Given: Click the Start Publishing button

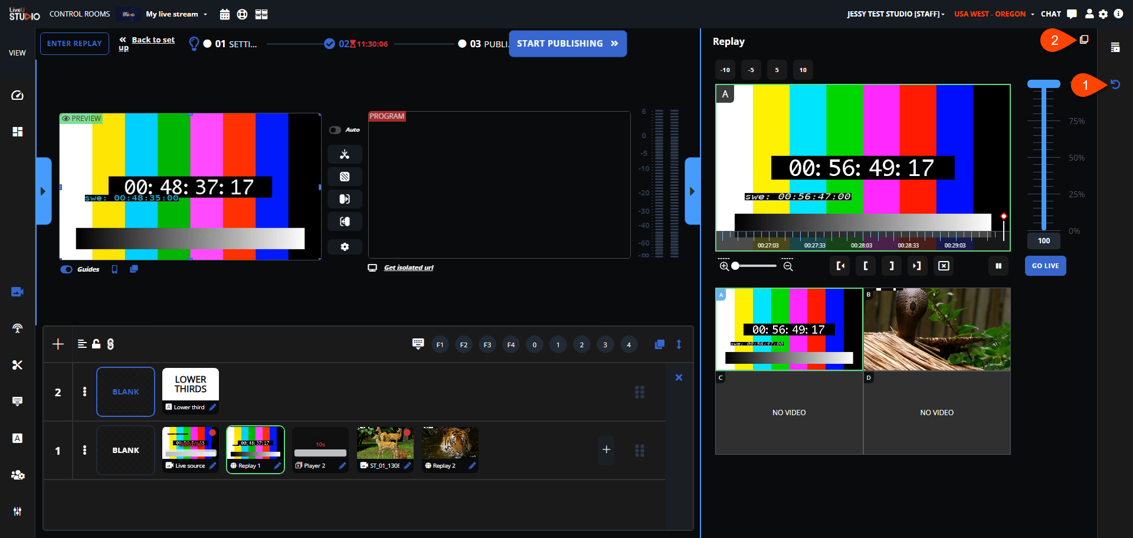Looking at the screenshot, I should 567,44.
